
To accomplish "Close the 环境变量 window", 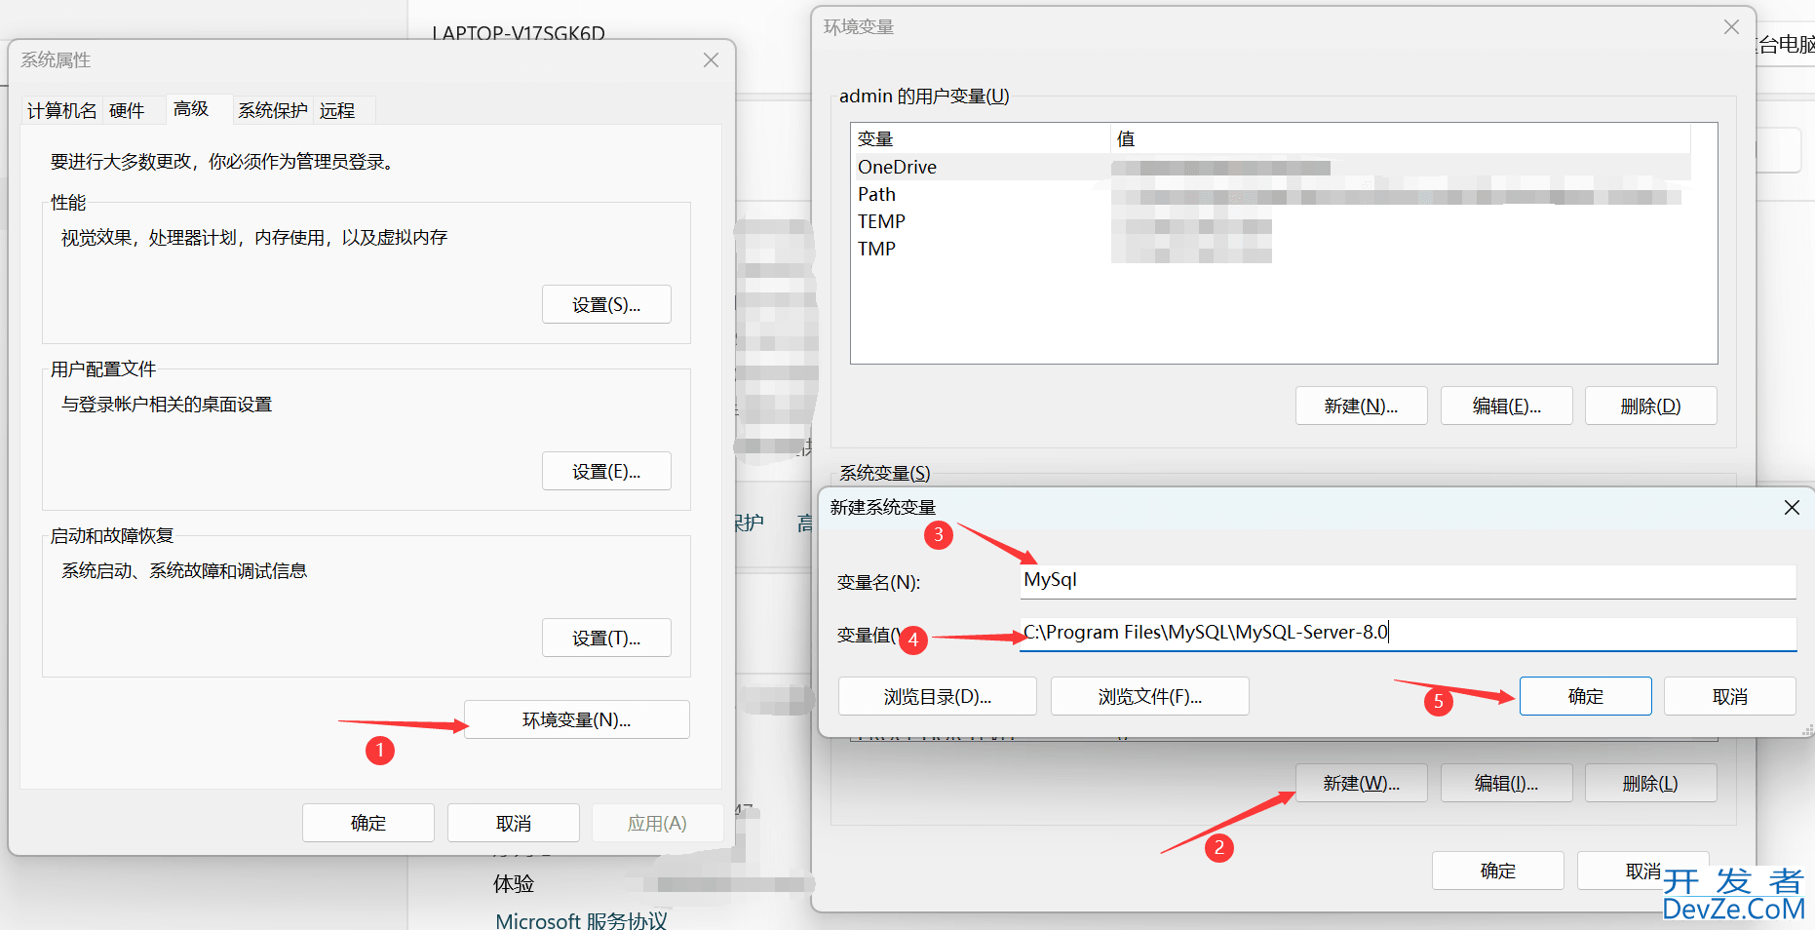I will pyautogui.click(x=1731, y=27).
